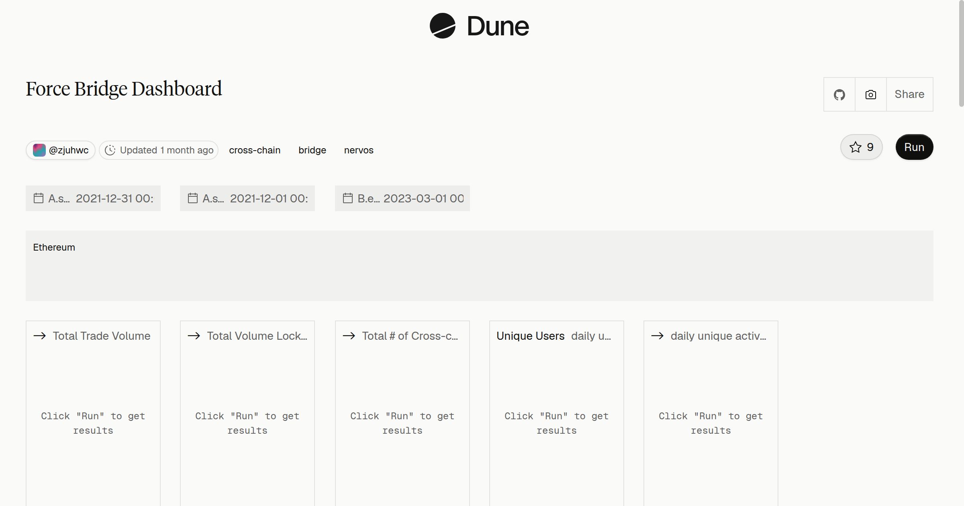964x506 pixels.
Task: Open Total Trade Volume query link
Action: click(102, 336)
